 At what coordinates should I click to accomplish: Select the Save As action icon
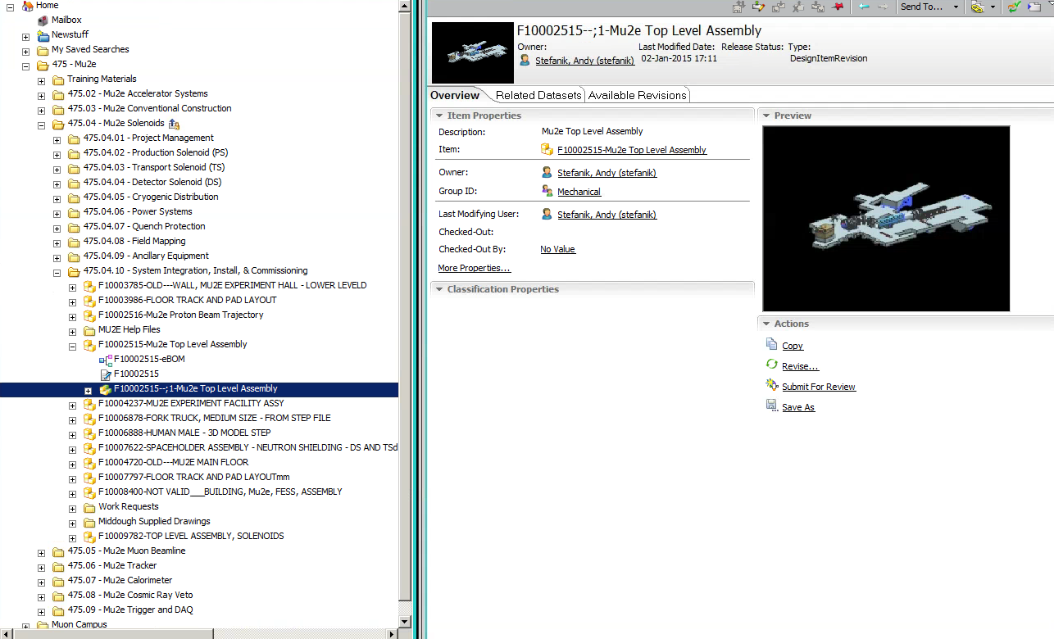[771, 406]
